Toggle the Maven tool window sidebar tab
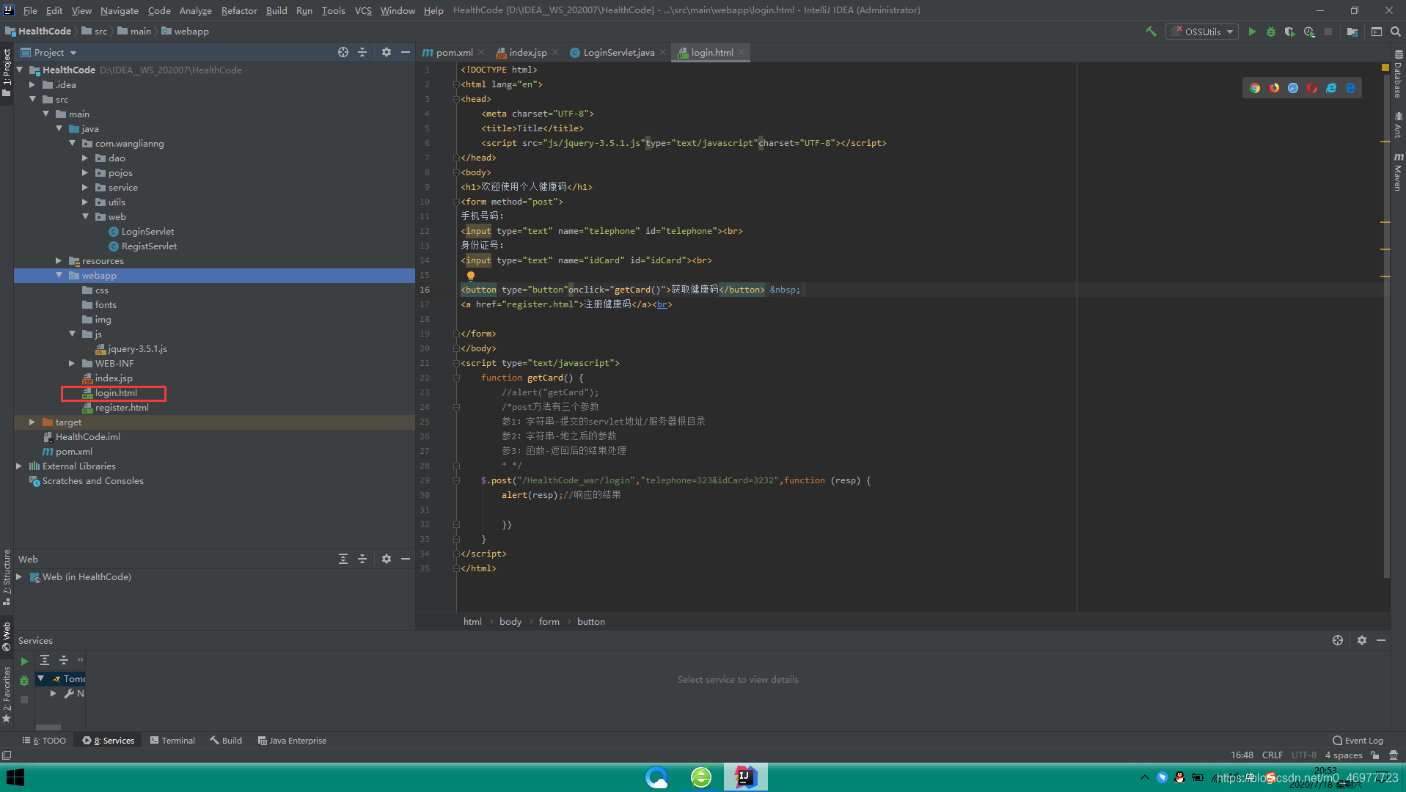Screen dimensions: 1406x792 coord(1398,172)
